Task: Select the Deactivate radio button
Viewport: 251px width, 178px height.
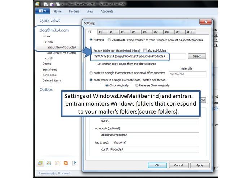Action: (109, 40)
